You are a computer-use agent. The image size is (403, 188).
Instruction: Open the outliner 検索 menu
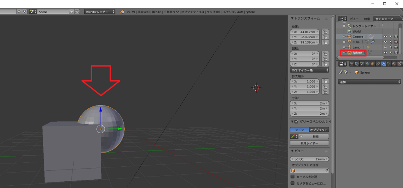(367, 19)
